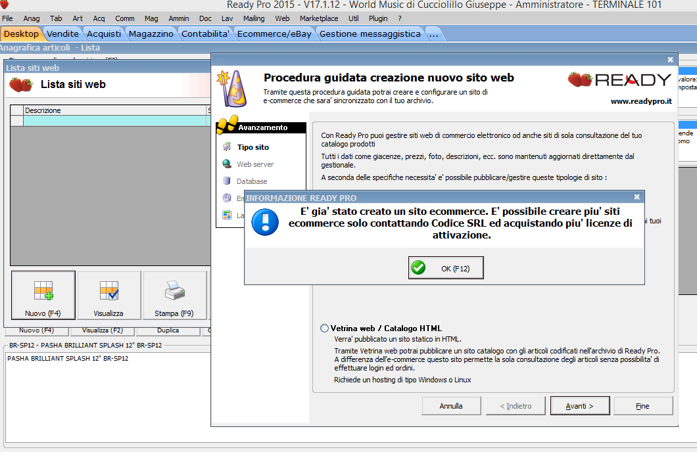
Task: Open the Acq menu
Action: click(99, 18)
